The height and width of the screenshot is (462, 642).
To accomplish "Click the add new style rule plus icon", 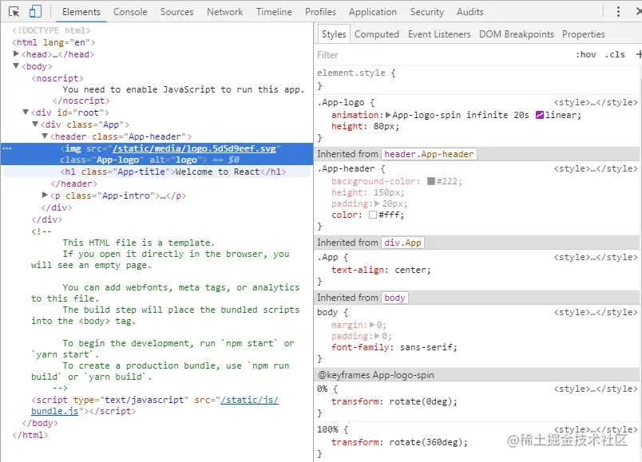I will (638, 54).
